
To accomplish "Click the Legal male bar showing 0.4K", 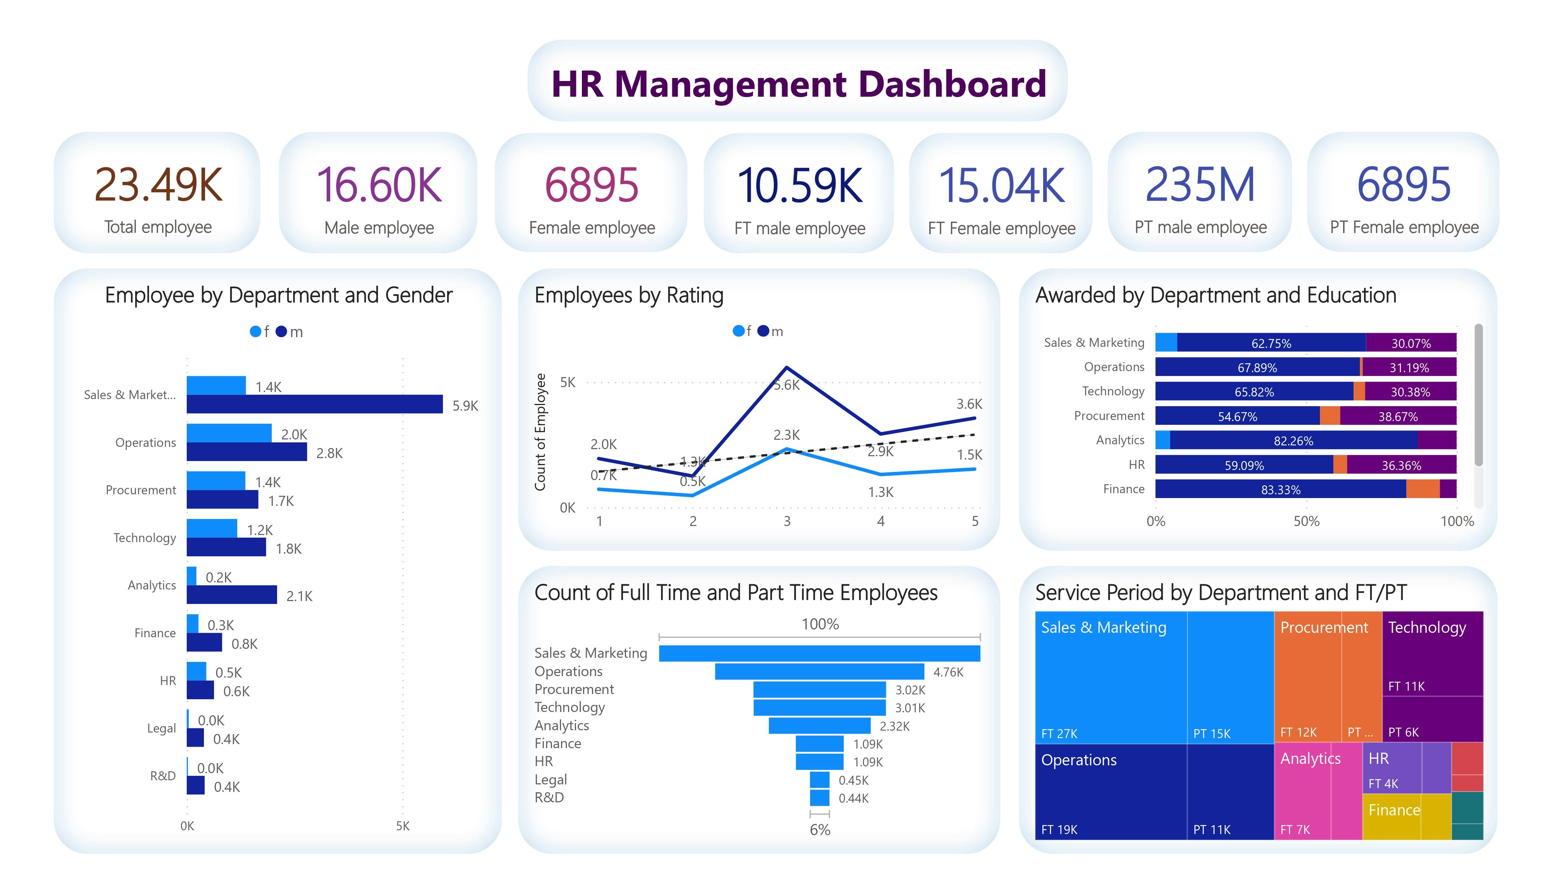I will pos(196,738).
